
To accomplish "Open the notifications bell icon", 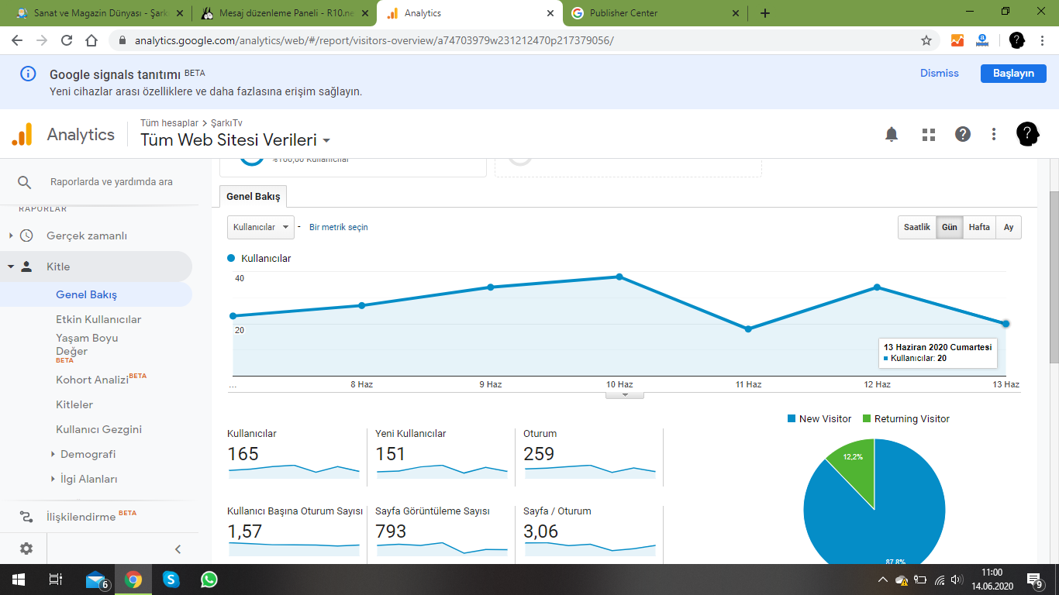I will point(892,134).
